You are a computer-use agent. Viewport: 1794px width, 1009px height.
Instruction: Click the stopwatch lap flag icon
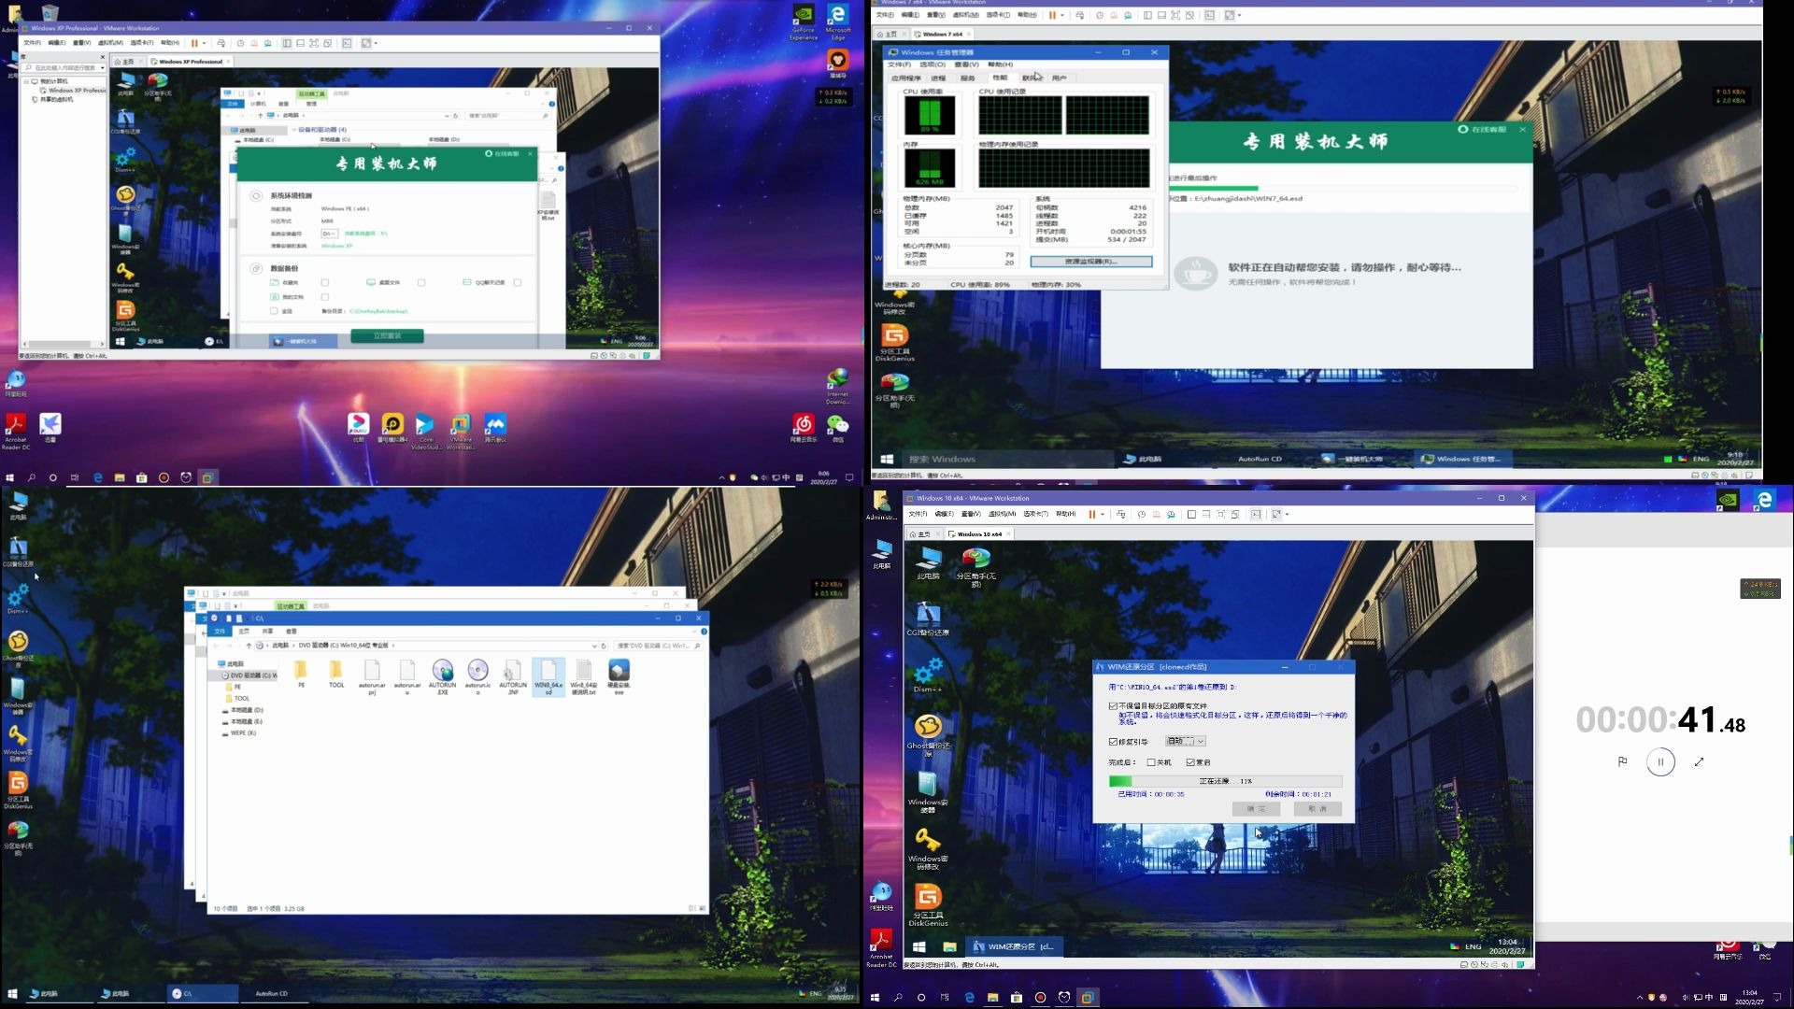[x=1622, y=761]
